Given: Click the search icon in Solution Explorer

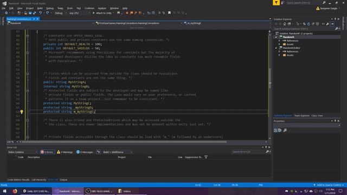Looking at the screenshot, I should tap(336, 29).
